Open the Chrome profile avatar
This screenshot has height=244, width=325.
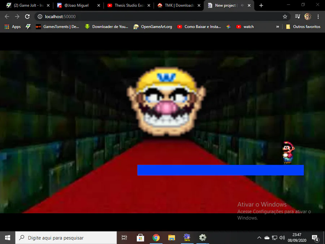point(308,17)
